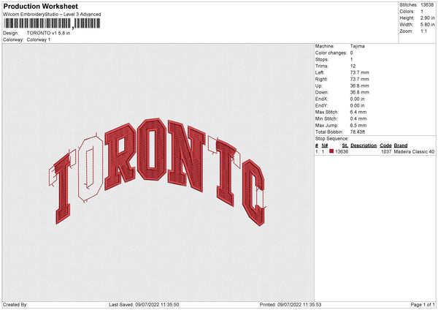Click the Up value 36.8 mm
This screenshot has width=438, height=310.
359,86
